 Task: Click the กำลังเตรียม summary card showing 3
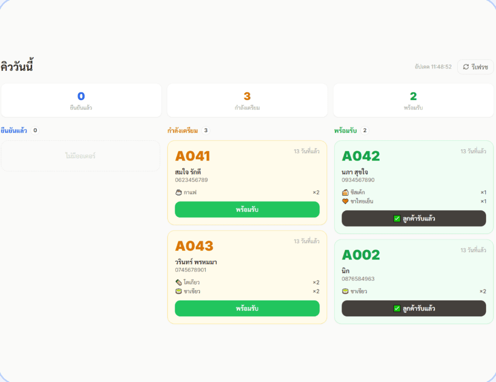(247, 101)
